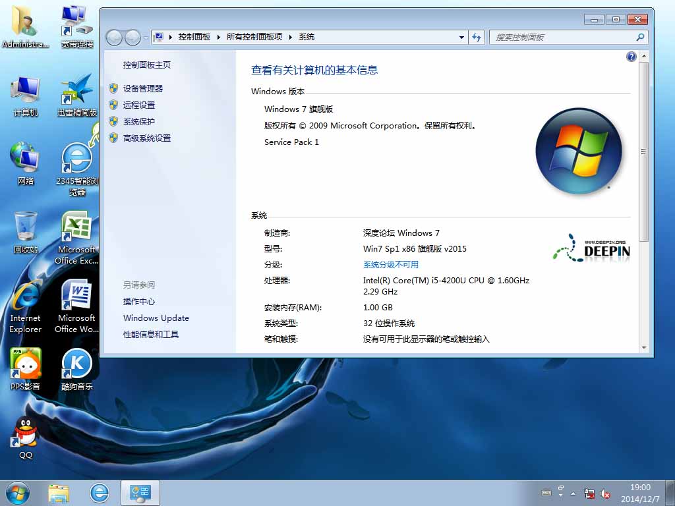675x506 pixels.
Task: Open Windows Update link
Action: [x=156, y=318]
